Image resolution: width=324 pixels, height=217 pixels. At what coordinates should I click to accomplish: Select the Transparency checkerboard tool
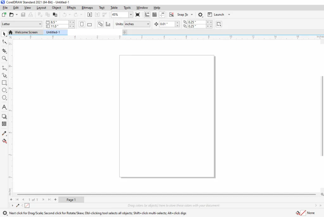click(4, 124)
